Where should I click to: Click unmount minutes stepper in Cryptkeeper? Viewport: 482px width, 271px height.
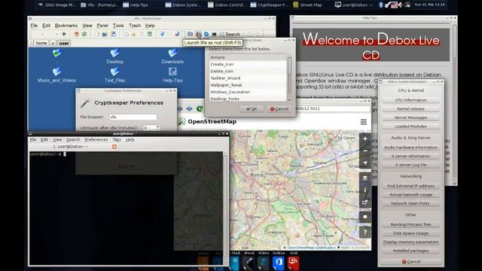tap(158, 127)
